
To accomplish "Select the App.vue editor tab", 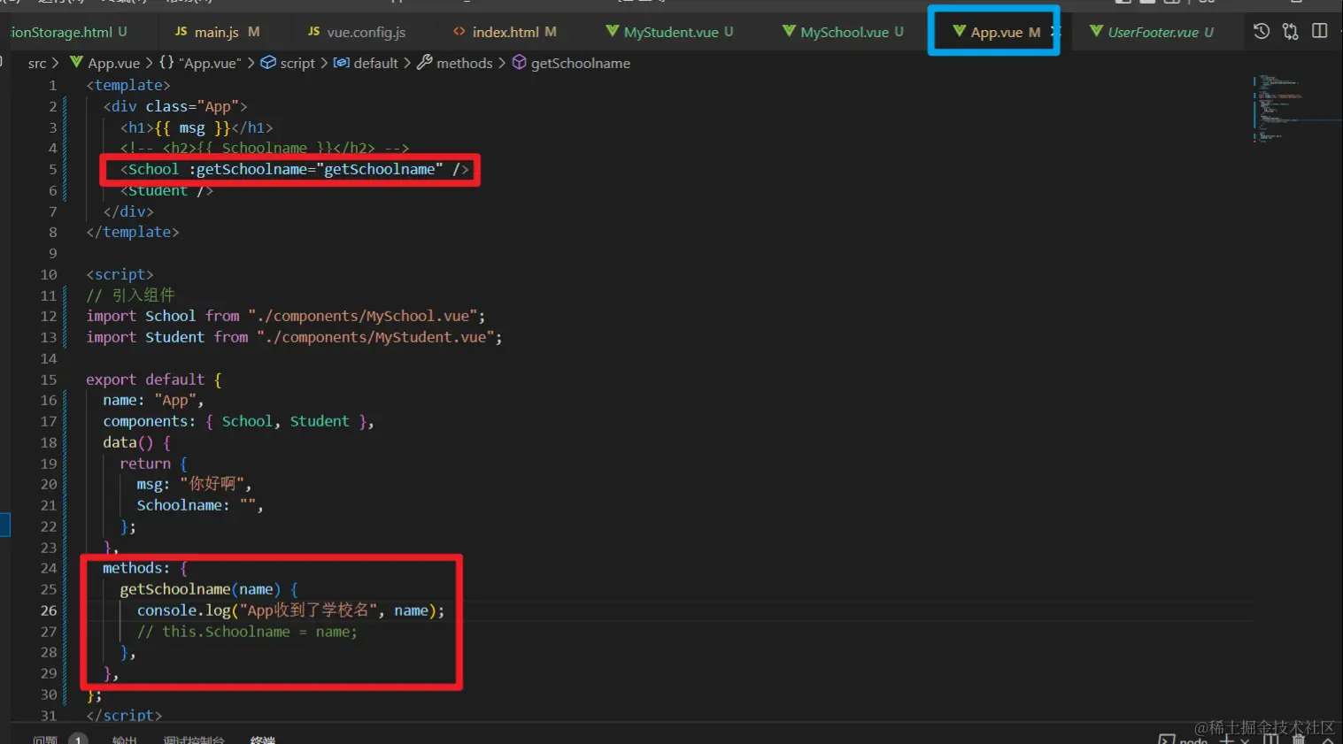I will pyautogui.click(x=995, y=32).
